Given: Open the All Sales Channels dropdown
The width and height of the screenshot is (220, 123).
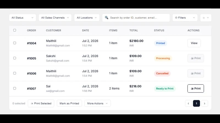Looking at the screenshot, I should (x=55, y=18).
